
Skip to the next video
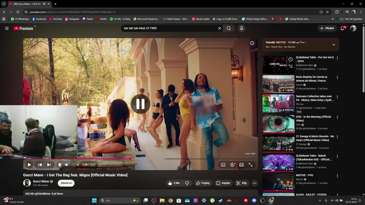pos(49,165)
